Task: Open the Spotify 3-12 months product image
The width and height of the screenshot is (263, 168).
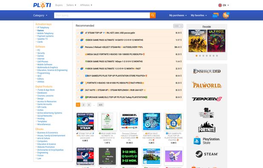Action: click(x=129, y=156)
